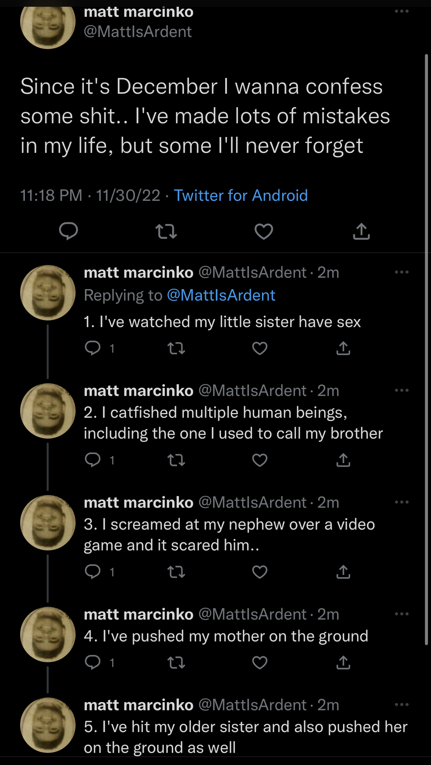Click the 11:18 PM timestamp of main tweet
The image size is (431, 765).
tap(51, 195)
